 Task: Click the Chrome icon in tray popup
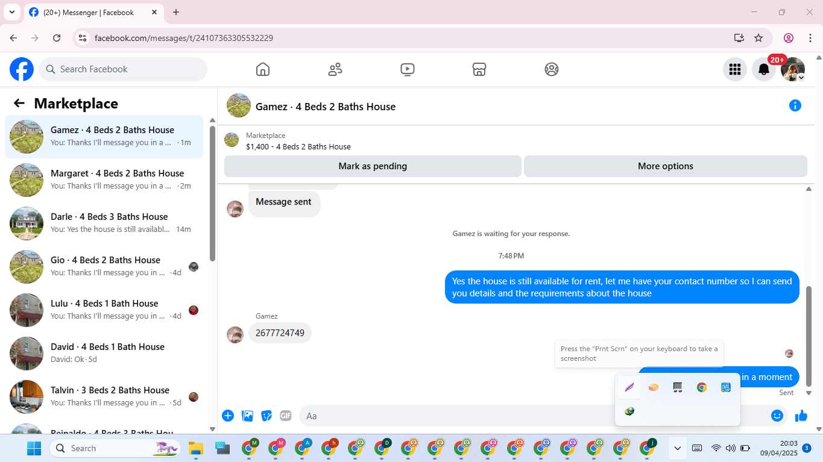702,387
